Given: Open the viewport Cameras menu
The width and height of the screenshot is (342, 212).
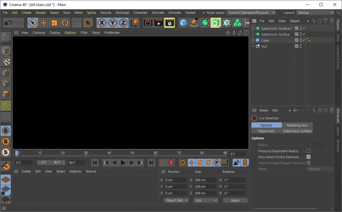Looking at the screenshot, I should click(x=39, y=32).
